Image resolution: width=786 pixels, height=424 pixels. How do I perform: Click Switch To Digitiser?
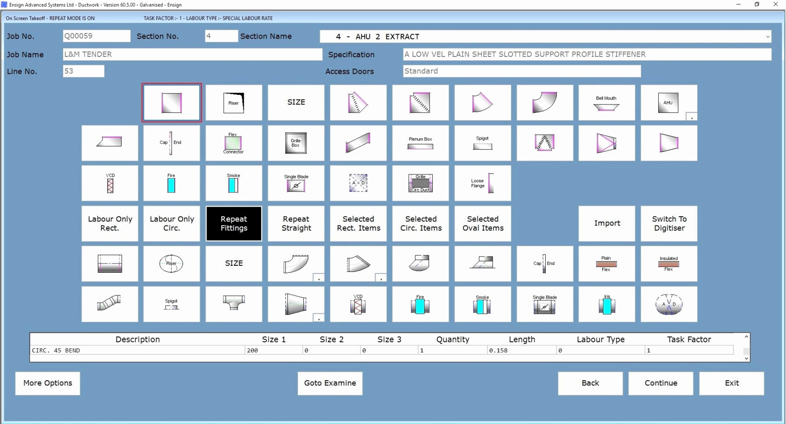(669, 223)
